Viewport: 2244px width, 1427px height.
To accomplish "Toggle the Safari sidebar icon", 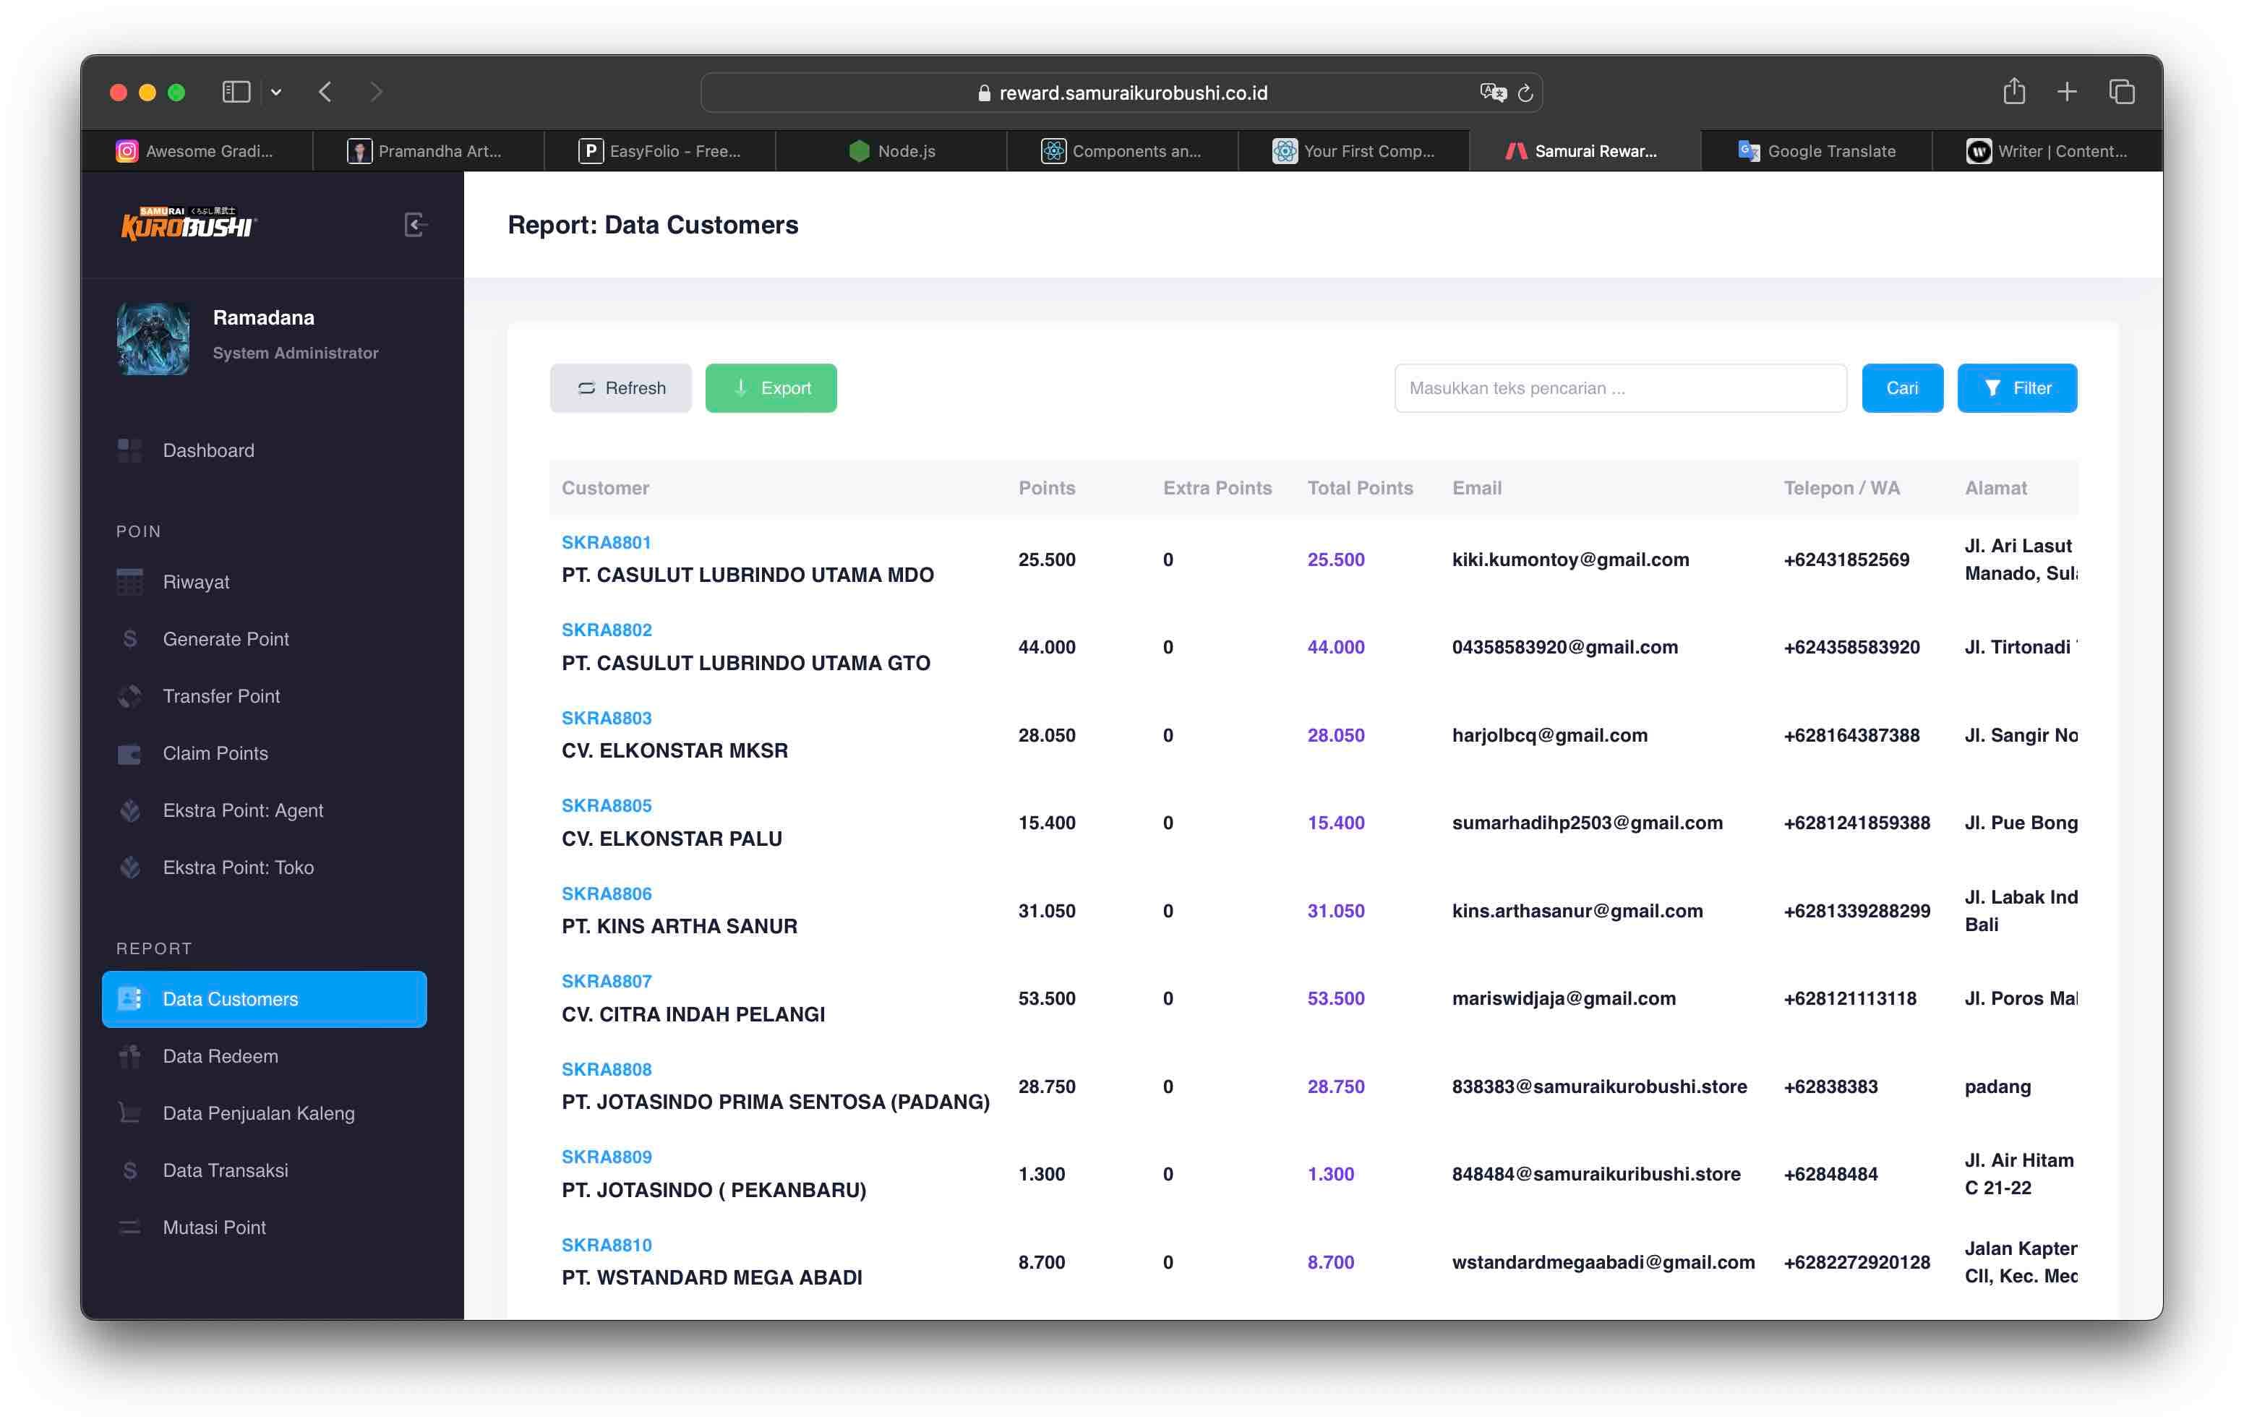I will tap(236, 91).
